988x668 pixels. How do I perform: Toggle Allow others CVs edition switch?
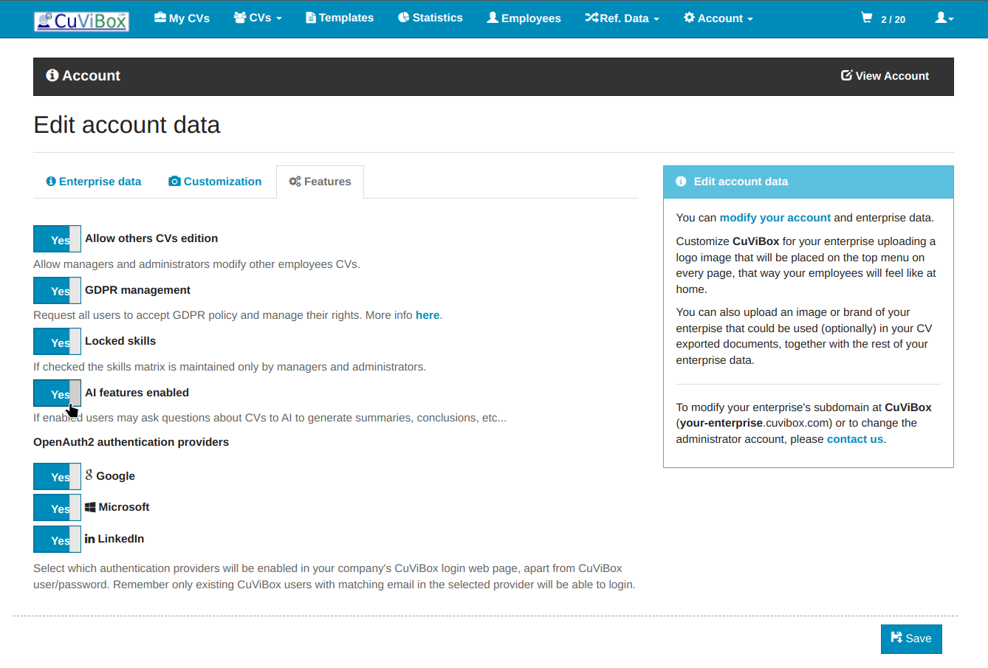[57, 239]
